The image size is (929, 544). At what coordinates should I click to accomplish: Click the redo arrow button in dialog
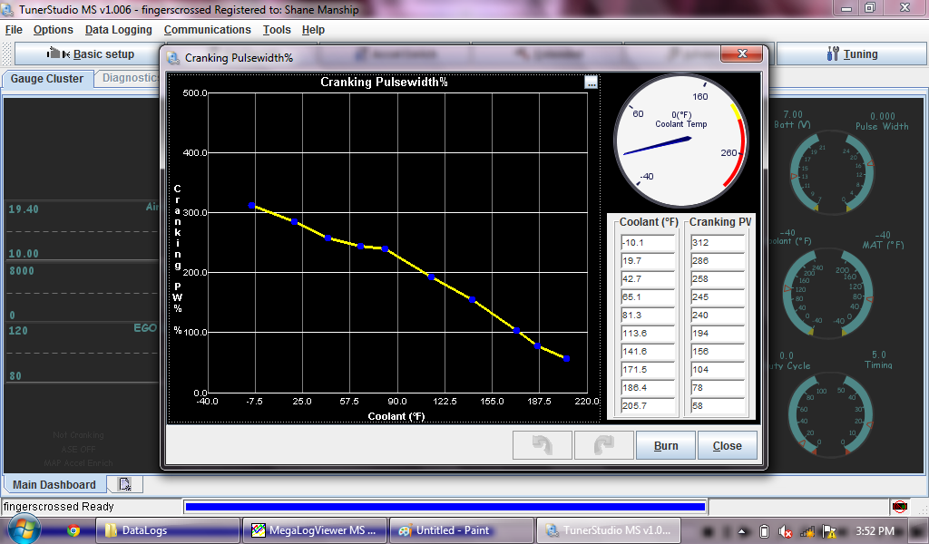click(601, 445)
